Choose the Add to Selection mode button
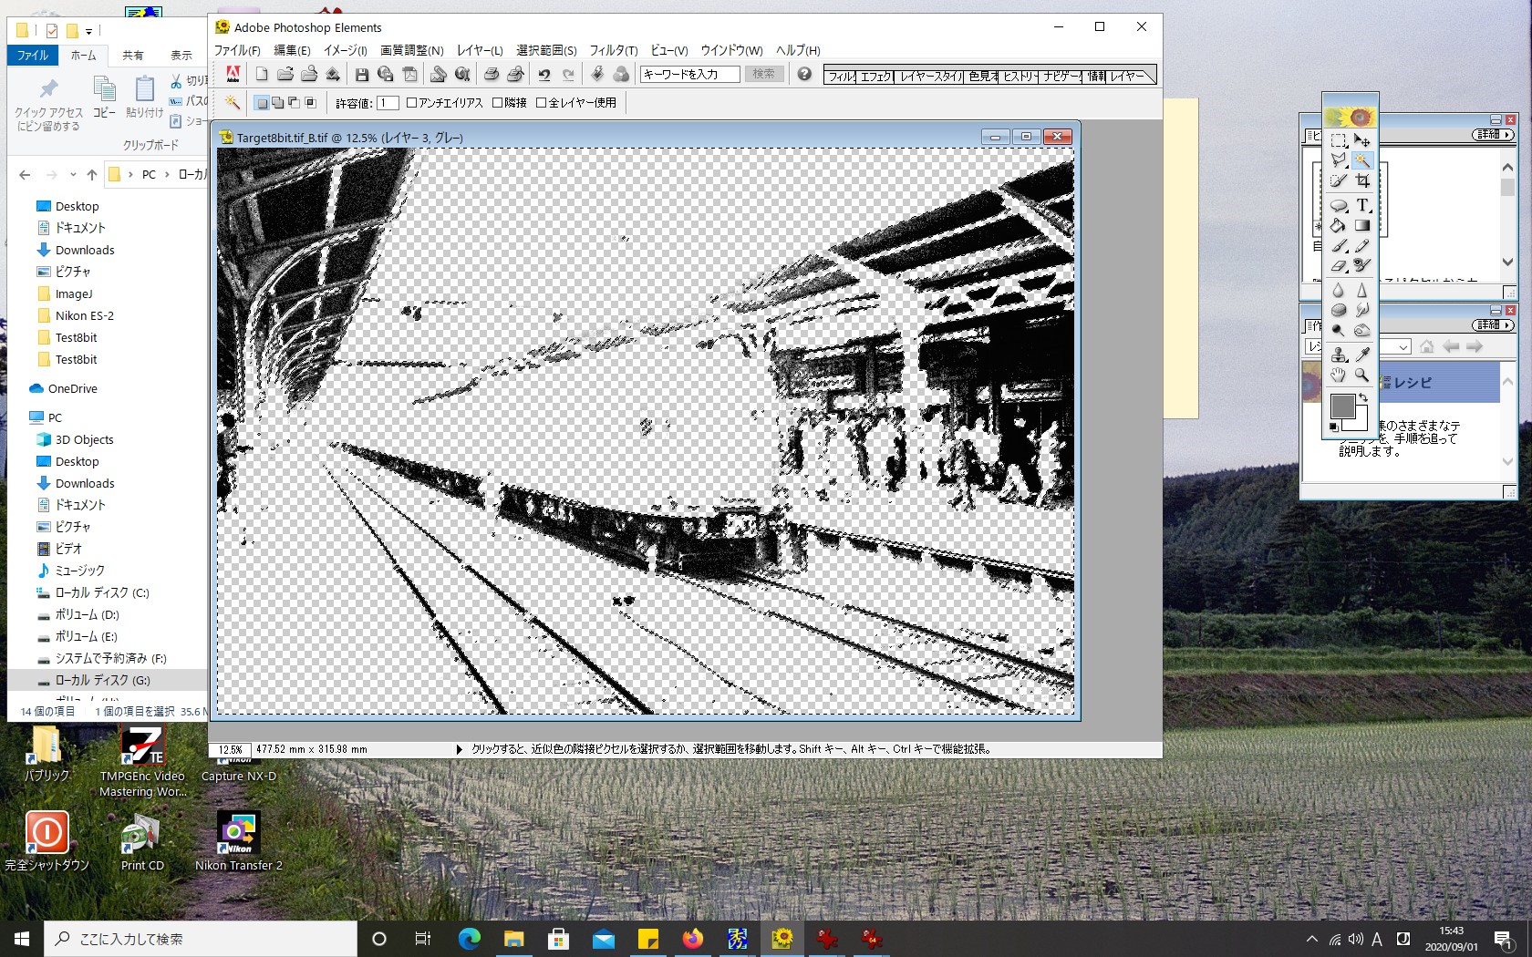The width and height of the screenshot is (1532, 957). (x=277, y=103)
